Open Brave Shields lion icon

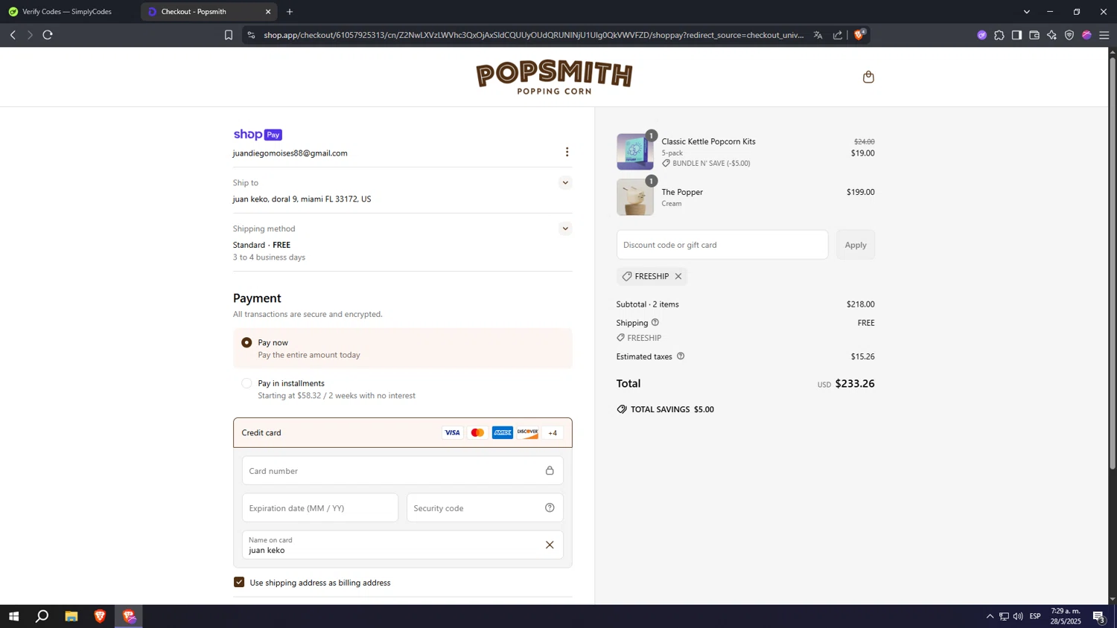click(x=859, y=35)
